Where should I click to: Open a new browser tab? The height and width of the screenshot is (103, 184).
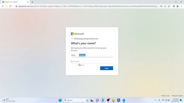(x=32, y=2)
